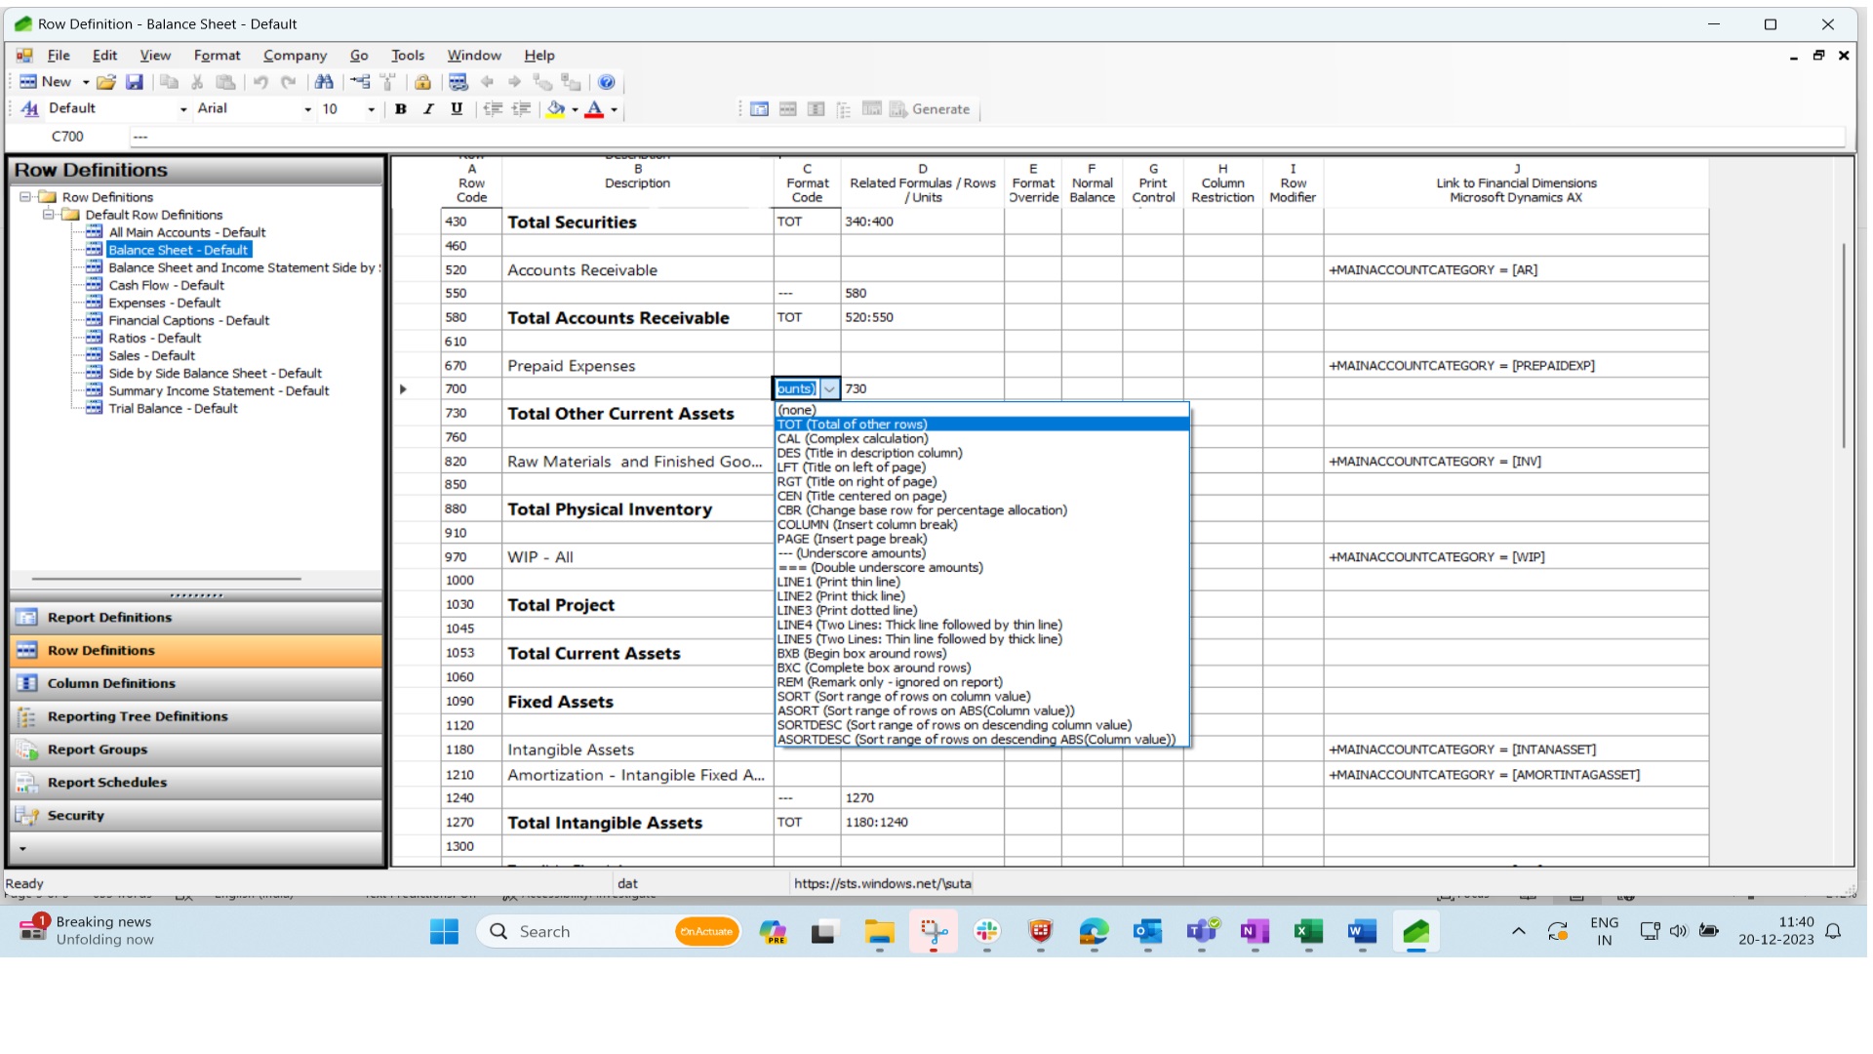Collapse the Default Row Definitions tree node
The image size is (1873, 1054).
(49, 214)
